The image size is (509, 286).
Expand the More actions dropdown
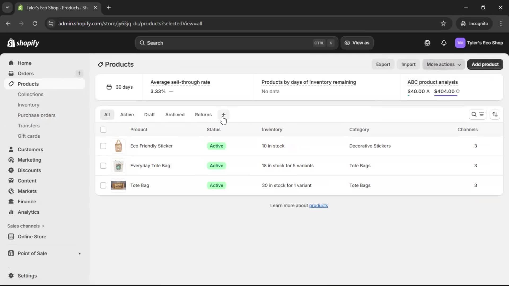[x=444, y=64]
